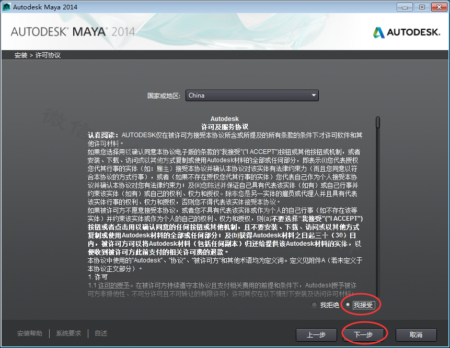Viewport: 450px width, 348px height.
Task: Select the 我拒绝 (I Reject) radio button
Action: tap(314, 305)
